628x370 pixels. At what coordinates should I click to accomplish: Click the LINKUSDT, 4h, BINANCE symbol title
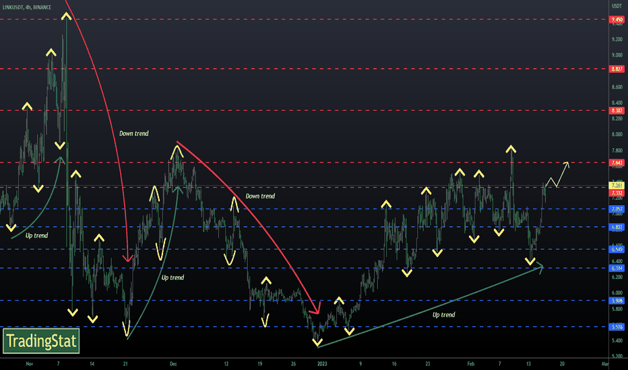tap(27, 7)
